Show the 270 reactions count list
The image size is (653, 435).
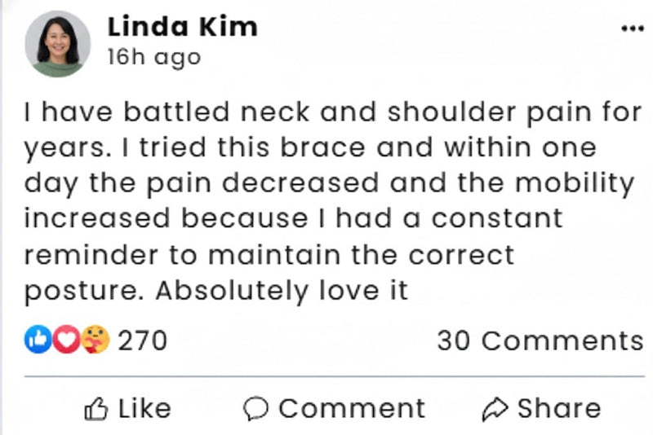click(x=143, y=341)
